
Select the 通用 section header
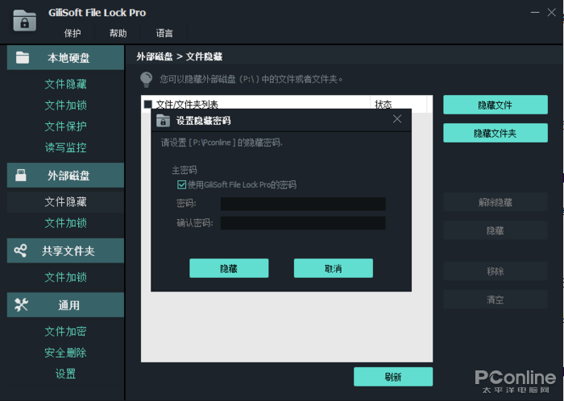(65, 305)
